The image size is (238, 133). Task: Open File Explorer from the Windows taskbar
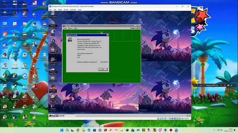84,130
